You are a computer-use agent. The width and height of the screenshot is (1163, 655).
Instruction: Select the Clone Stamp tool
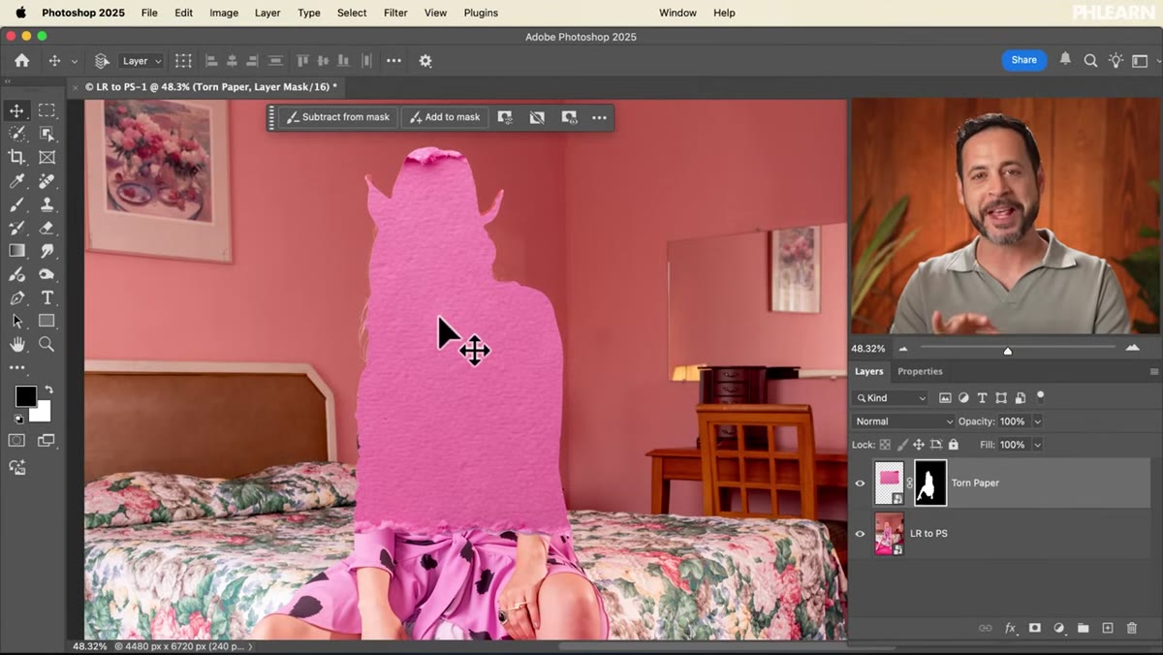[x=47, y=204]
